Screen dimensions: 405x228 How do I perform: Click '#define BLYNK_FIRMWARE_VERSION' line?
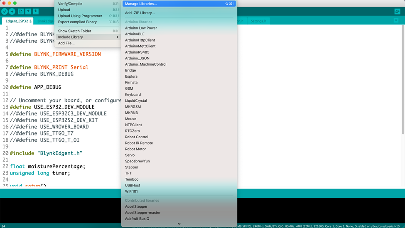coord(55,54)
